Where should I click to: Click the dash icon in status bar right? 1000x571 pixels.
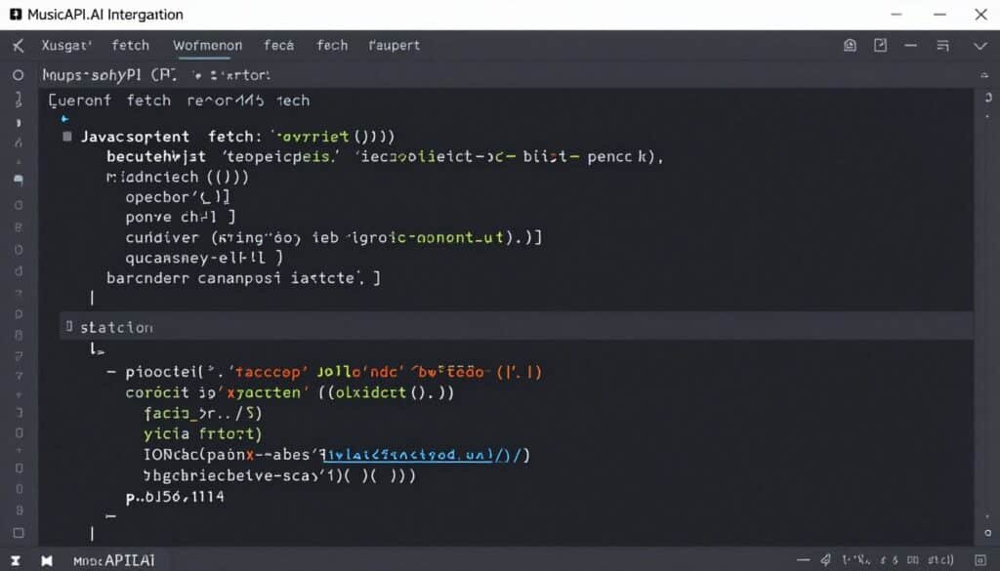(803, 561)
